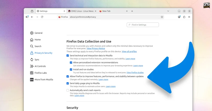Open the View Firefox studies link
The width and height of the screenshot is (212, 111).
click(x=135, y=72)
